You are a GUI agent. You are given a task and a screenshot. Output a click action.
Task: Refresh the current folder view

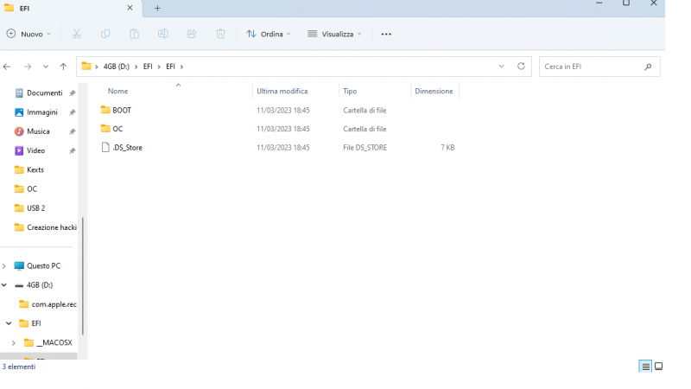[521, 67]
